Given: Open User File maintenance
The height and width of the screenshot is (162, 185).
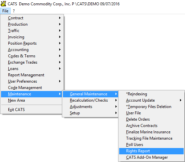Looking at the screenshot, I should 151,113.
